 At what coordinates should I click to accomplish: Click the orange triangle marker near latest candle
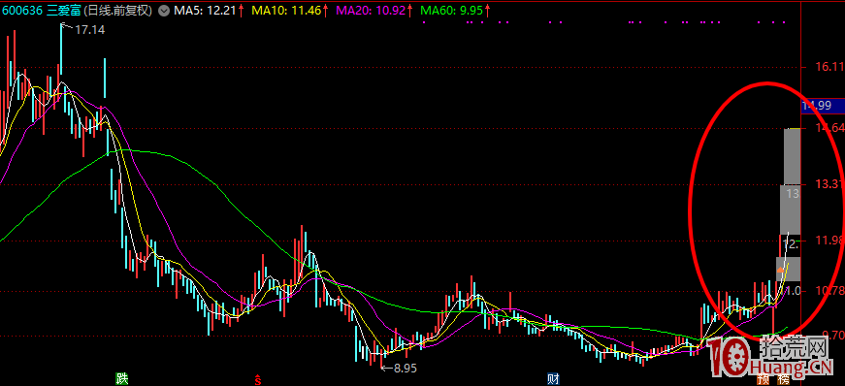coord(780,269)
